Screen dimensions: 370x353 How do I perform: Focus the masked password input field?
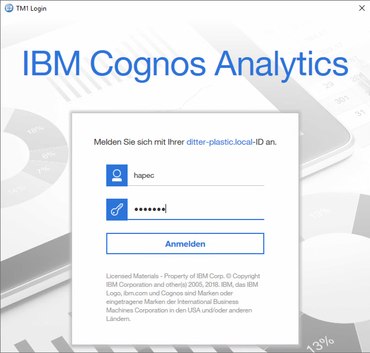[x=196, y=209]
